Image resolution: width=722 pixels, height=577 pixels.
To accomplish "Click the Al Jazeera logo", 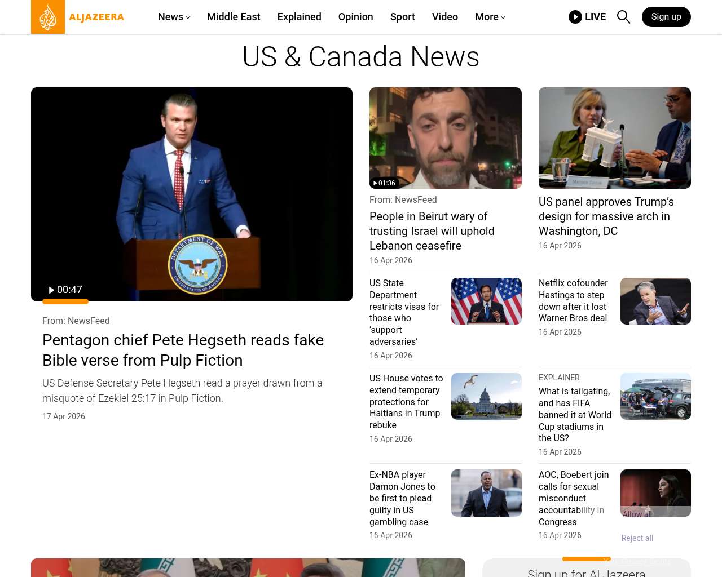I will pos(78,17).
